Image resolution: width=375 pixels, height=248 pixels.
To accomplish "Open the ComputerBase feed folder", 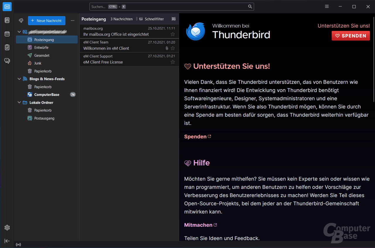I will pos(47,95).
